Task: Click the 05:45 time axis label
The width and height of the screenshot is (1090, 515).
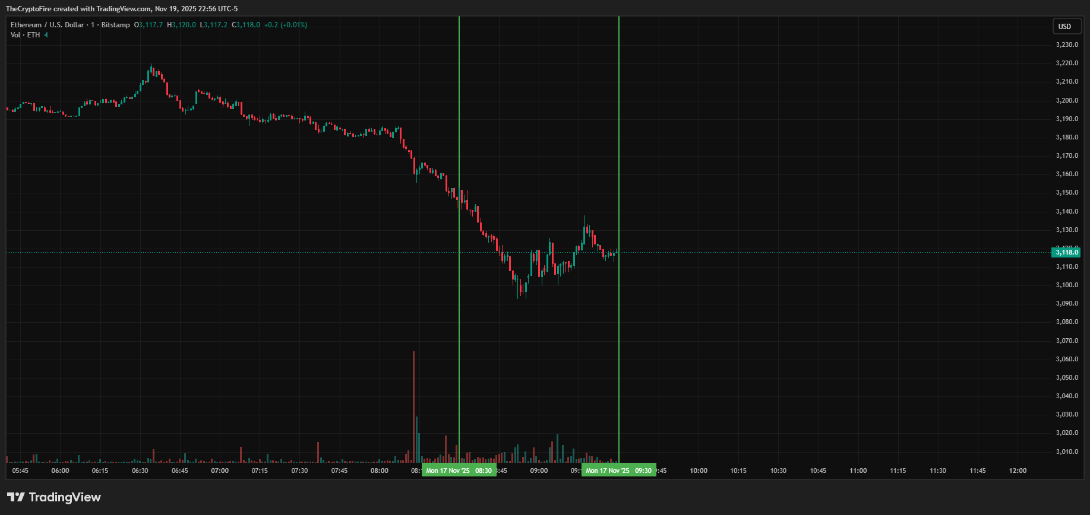Action: pos(20,471)
